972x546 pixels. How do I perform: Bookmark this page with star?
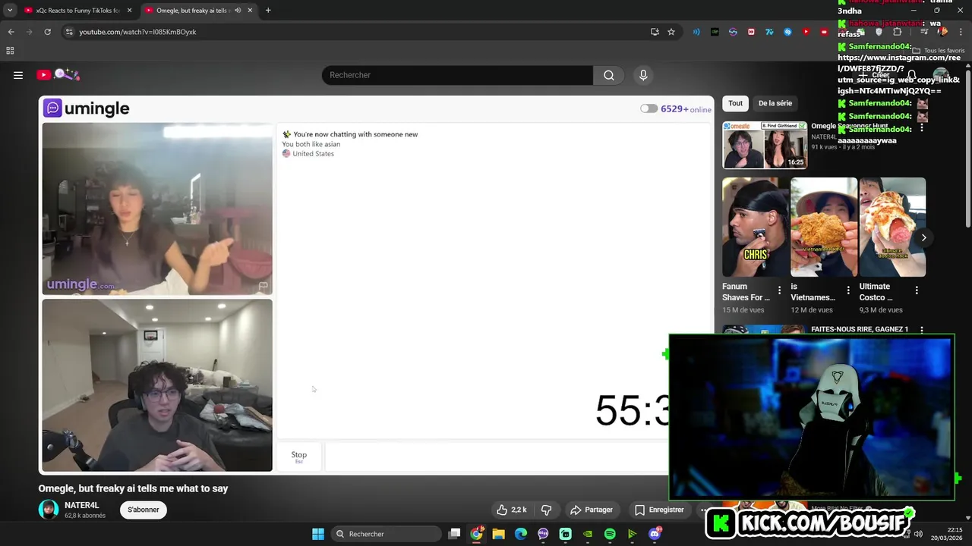click(671, 32)
